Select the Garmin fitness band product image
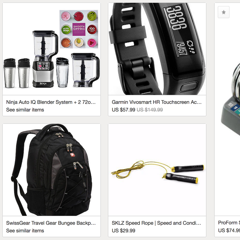This screenshot has height=240, width=240. (157, 49)
